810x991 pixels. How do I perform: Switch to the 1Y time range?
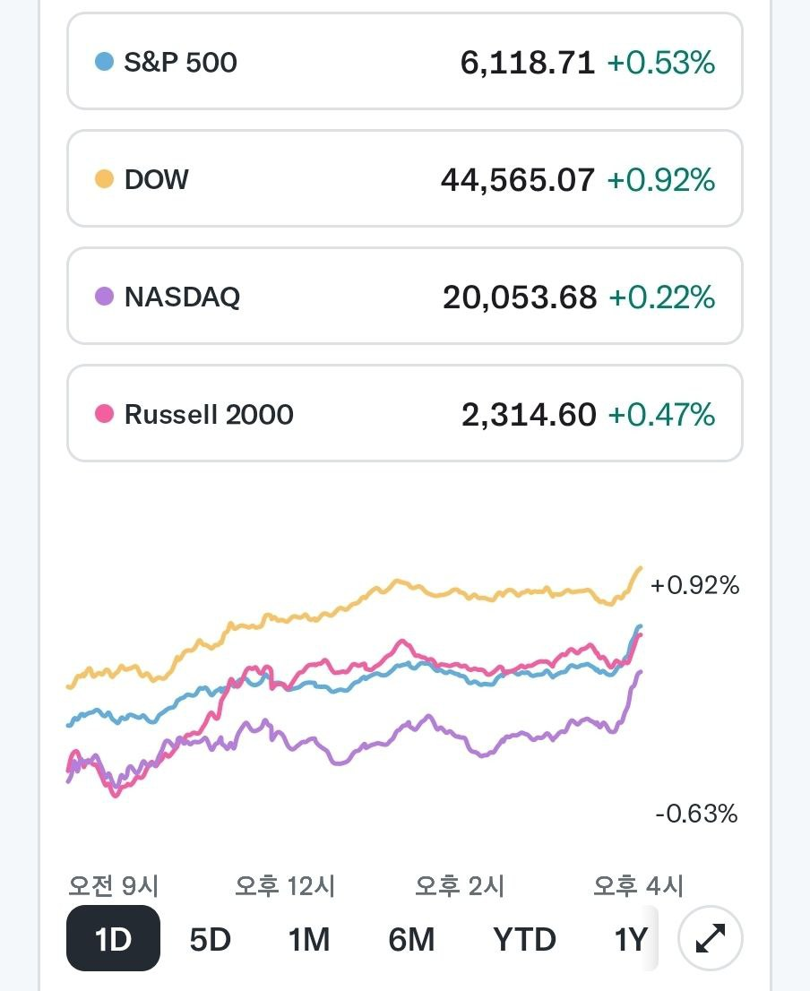tap(631, 939)
